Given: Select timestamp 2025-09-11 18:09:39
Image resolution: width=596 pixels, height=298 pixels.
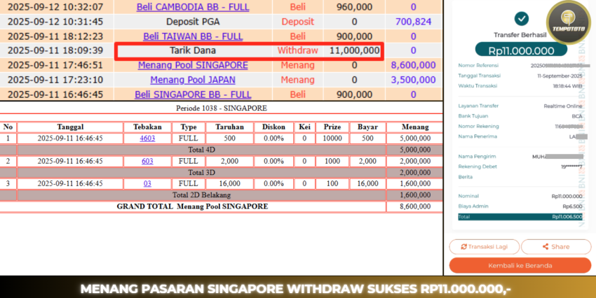Looking at the screenshot, I should (x=55, y=50).
